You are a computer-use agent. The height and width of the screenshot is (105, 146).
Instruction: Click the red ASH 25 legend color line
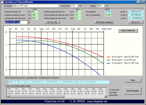click(108, 57)
